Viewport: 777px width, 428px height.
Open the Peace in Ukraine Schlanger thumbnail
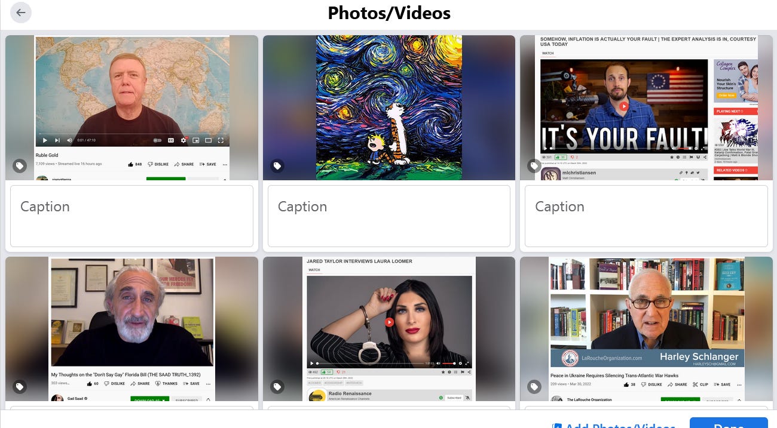[646, 329]
